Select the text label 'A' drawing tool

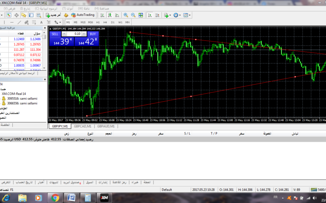tap(41, 22)
